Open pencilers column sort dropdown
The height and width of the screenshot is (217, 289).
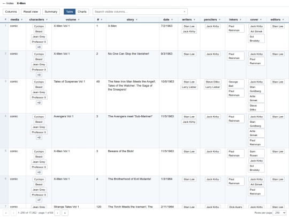[x=219, y=20]
